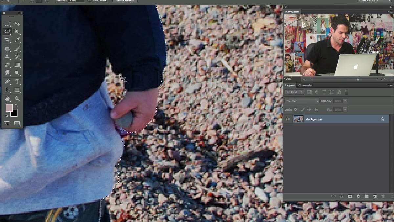
Task: Click the Fill 100% field
Action: (x=338, y=109)
